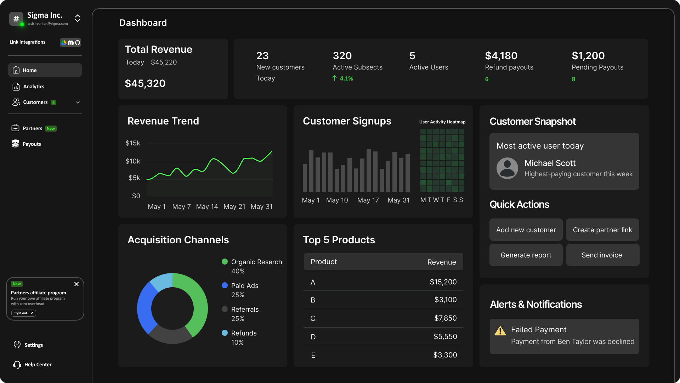This screenshot has width=680, height=383.
Task: Click the GitHub integration icon
Action: [x=77, y=43]
